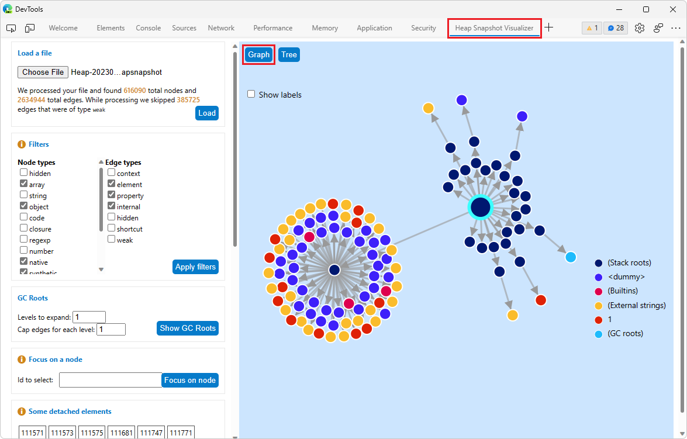Screen dimensions: 687x439
Task: Select detached element 111571
Action: tap(32, 433)
